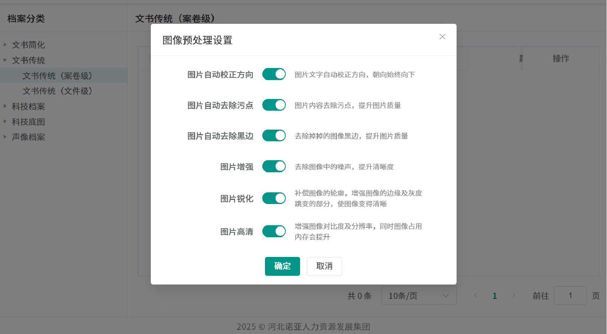This screenshot has width=607, height=334.
Task: Go to previous page arrow
Action: pos(475,296)
